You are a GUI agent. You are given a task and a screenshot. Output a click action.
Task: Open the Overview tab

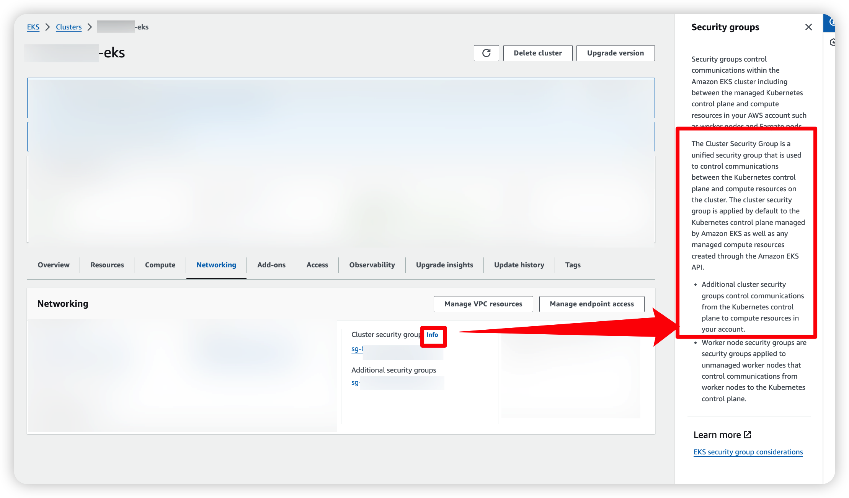pos(54,265)
